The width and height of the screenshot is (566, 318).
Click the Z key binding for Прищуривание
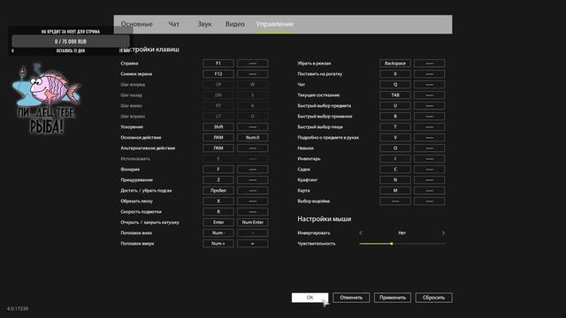tap(218, 180)
